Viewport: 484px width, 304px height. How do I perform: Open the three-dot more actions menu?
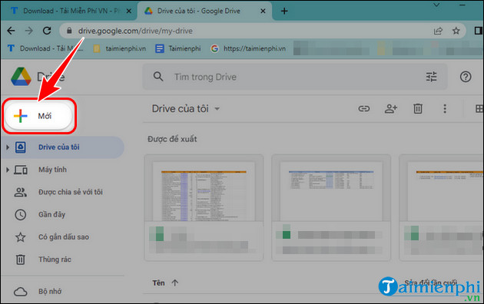pos(445,108)
